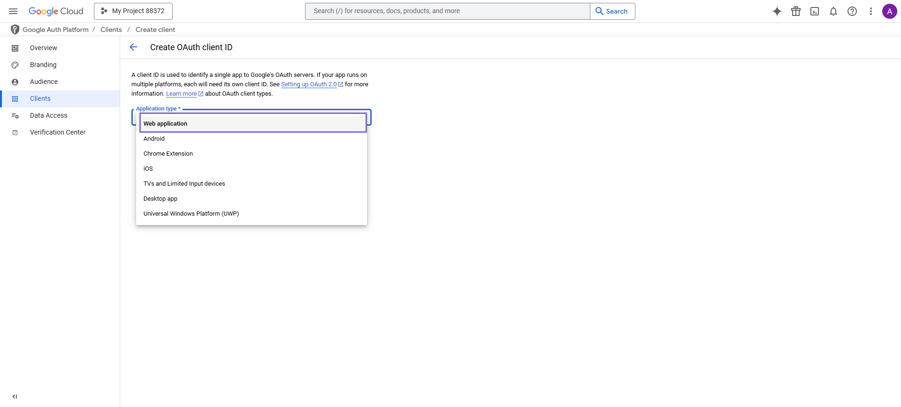Click the Gemini sparkle icon
901x407 pixels.
(x=777, y=11)
